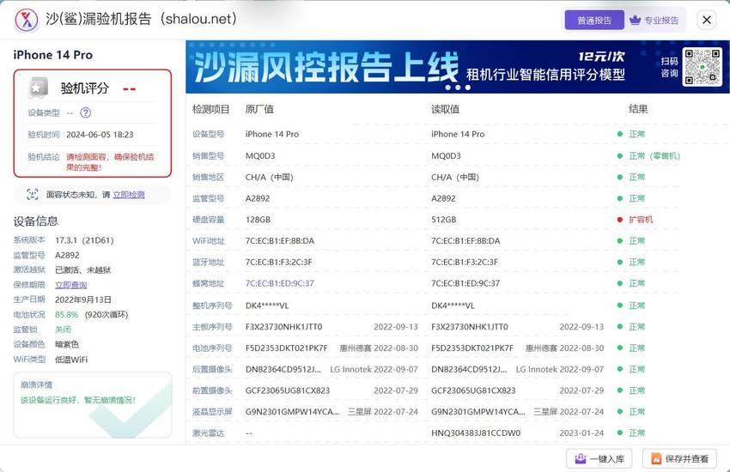Click the blue cellular address 7C:EC:B1:ED:9C:37 link
Viewport: 730px width, 472px height.
(279, 283)
